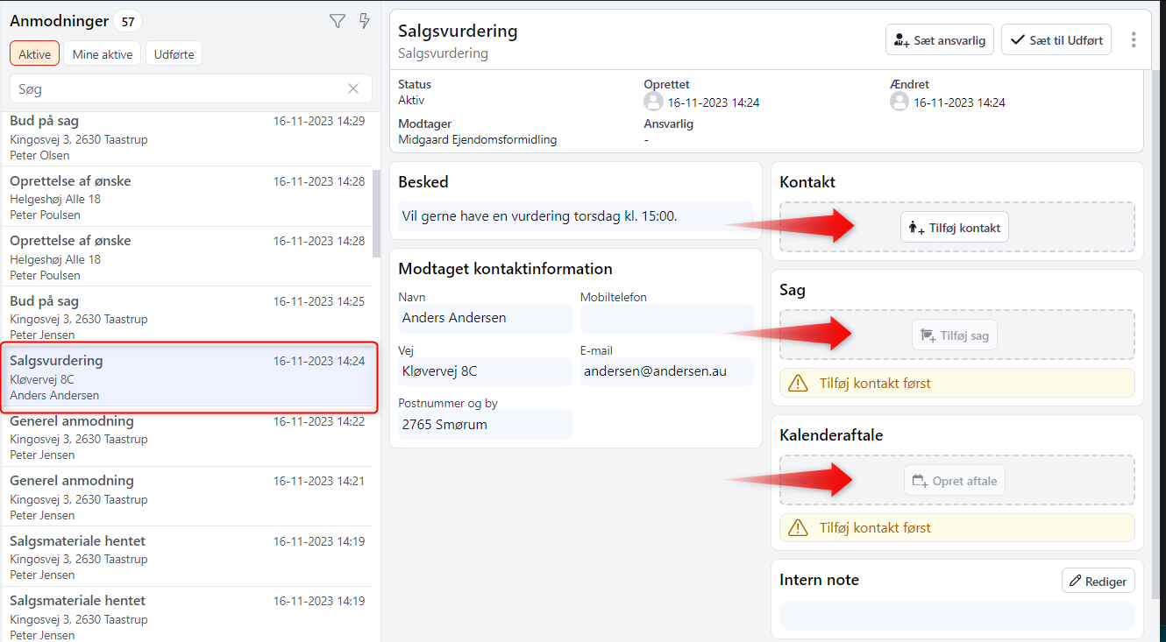Screen dimensions: 1166x642
Task: Switch to the Aktive tab
Action: pos(35,53)
